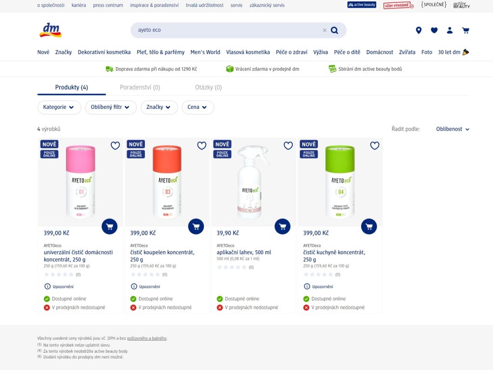The image size is (493, 370).
Task: Clear the search field with X icon
Action: coord(324,30)
